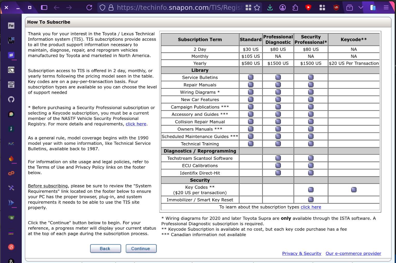Viewport: 396px width, 263px height.
Task: Click the Back button
Action: (x=105, y=249)
